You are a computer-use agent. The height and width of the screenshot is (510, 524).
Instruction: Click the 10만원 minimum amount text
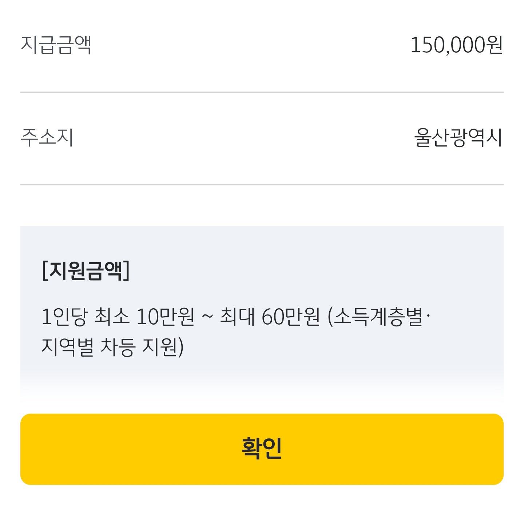point(165,316)
